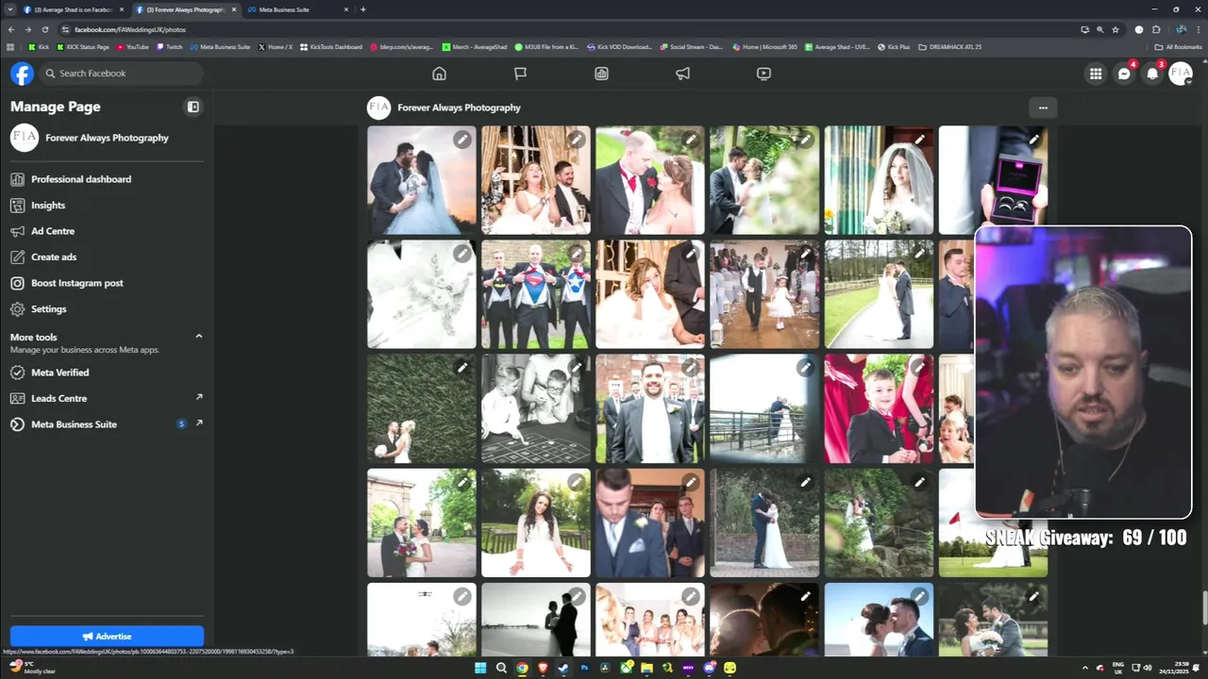The image size is (1208, 679).
Task: Open Steam from the taskbar
Action: point(563,668)
